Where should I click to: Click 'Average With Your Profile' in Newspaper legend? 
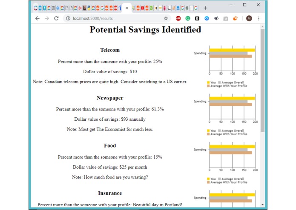click(x=229, y=134)
